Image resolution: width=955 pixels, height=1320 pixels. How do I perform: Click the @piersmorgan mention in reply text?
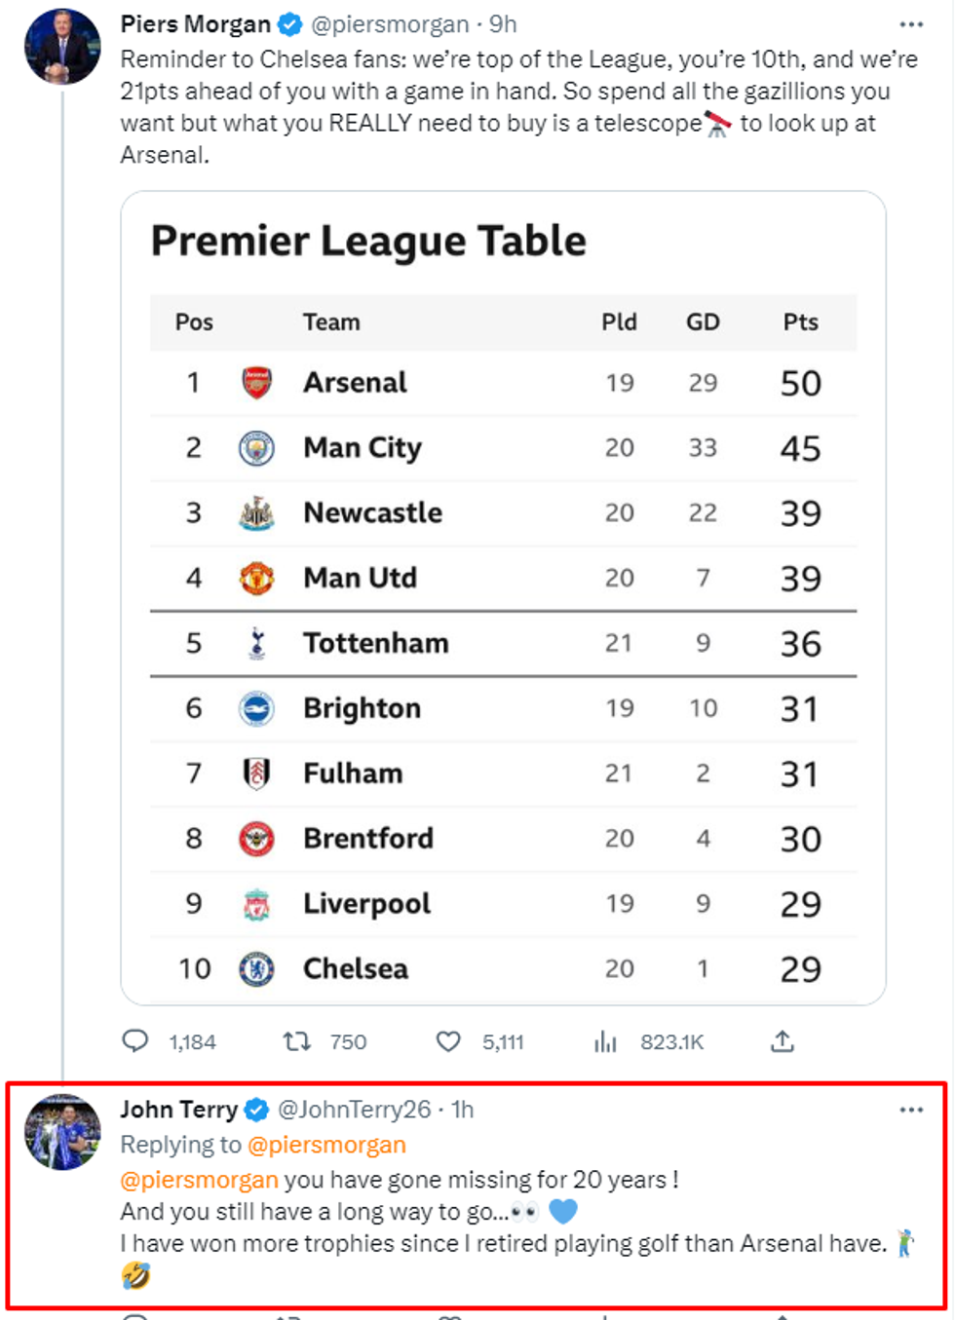199,1180
